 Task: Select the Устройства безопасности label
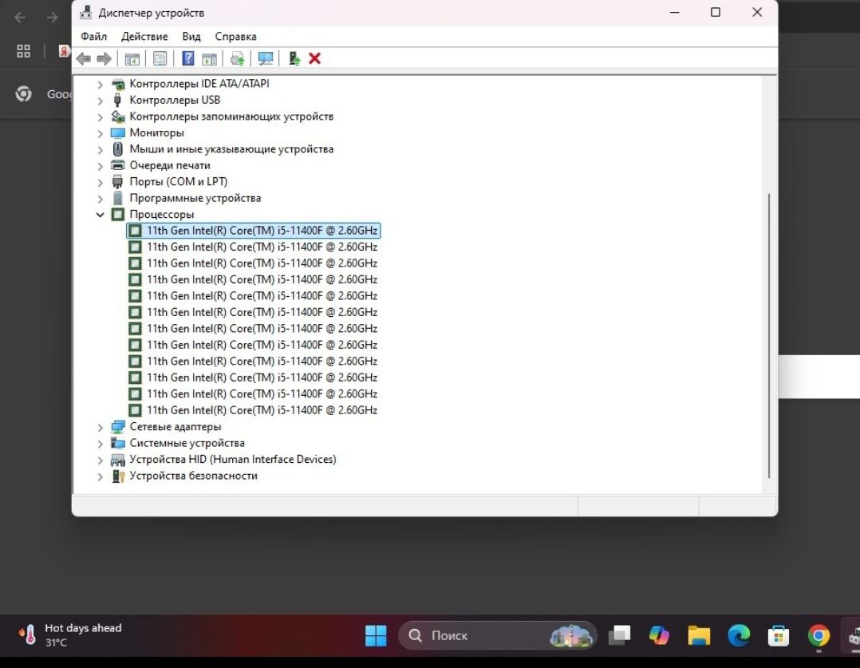coord(193,476)
